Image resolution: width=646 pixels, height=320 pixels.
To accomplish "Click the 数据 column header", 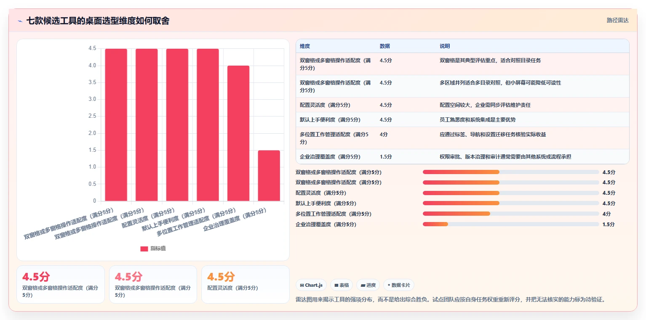I will (385, 46).
